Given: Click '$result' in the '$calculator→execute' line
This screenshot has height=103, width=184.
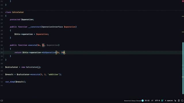Looking at the screenshot, I should pyautogui.click(x=9, y=74).
